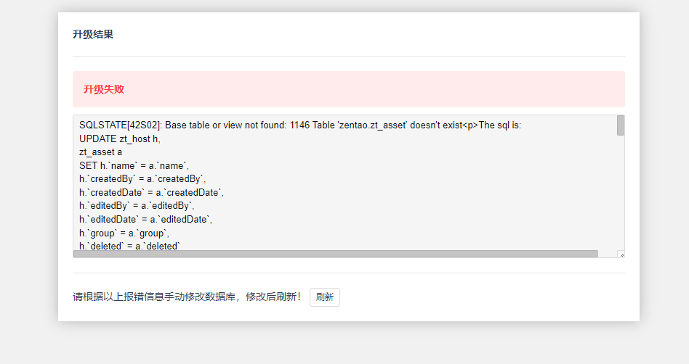689x364 pixels.
Task: Click the 'zt_asset a' line in textarea
Action: [101, 152]
